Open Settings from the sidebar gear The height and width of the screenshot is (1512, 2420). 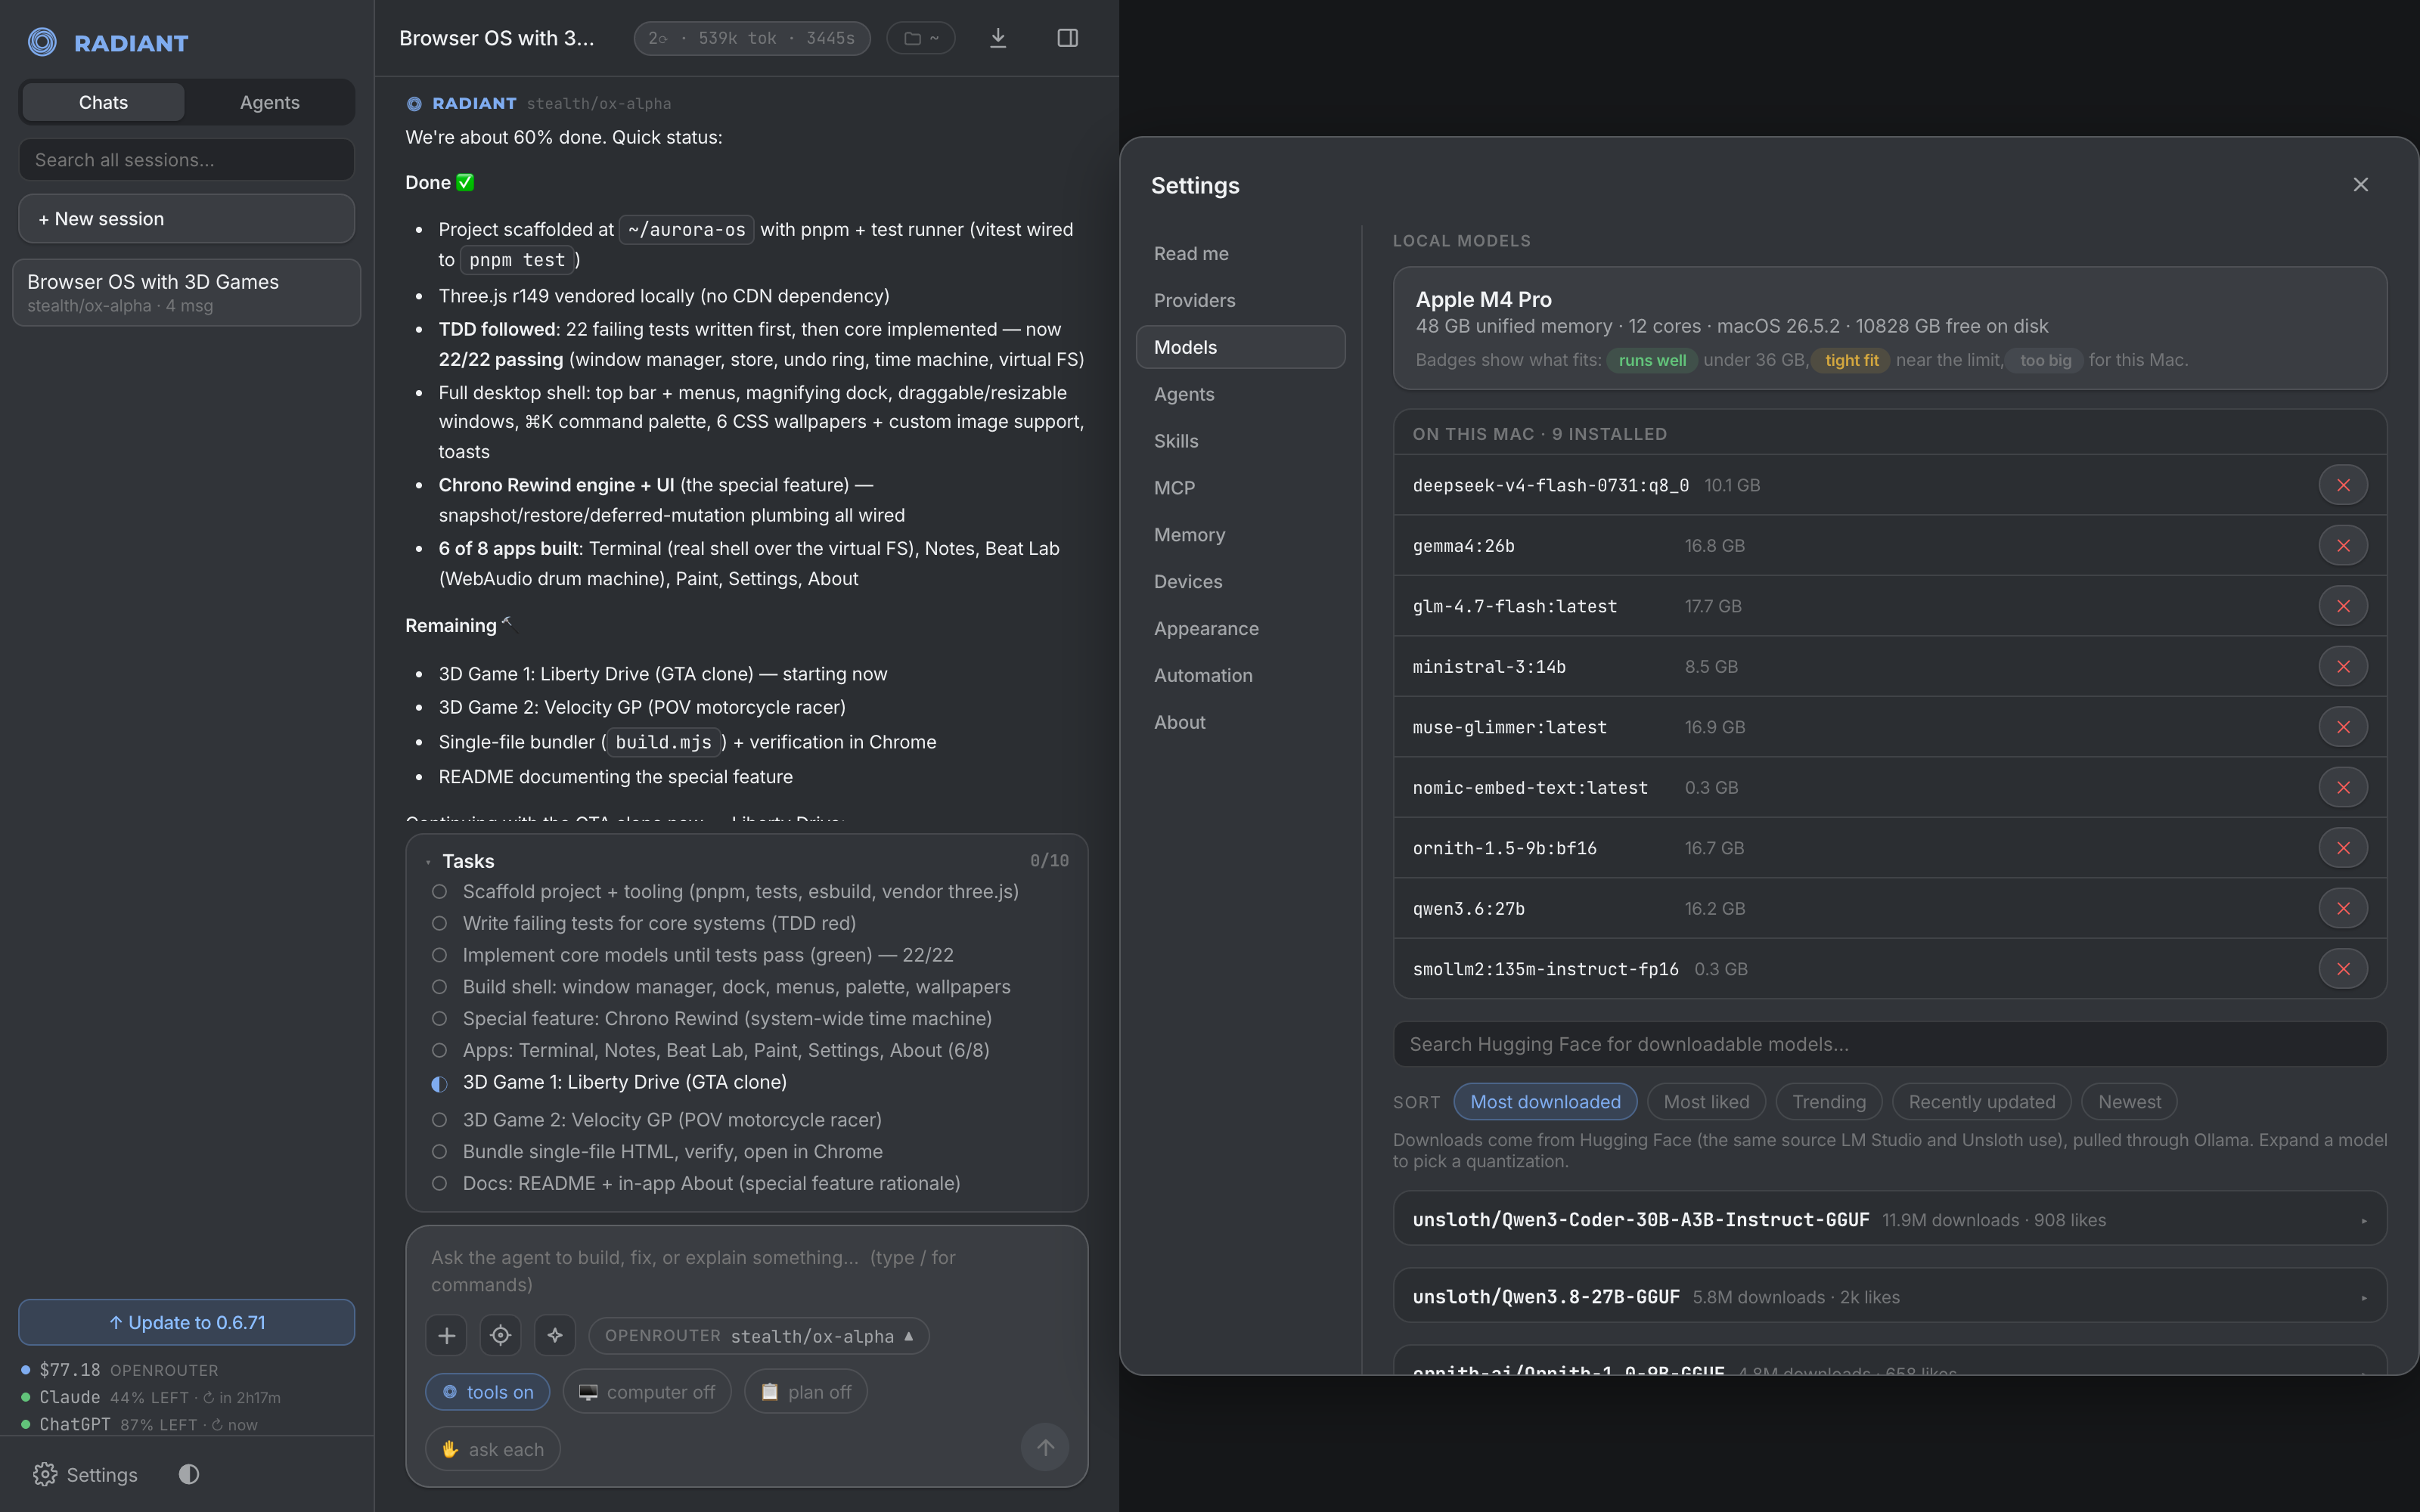click(x=85, y=1474)
